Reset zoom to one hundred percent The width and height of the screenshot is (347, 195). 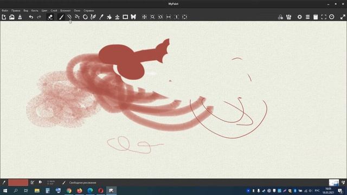(177, 17)
